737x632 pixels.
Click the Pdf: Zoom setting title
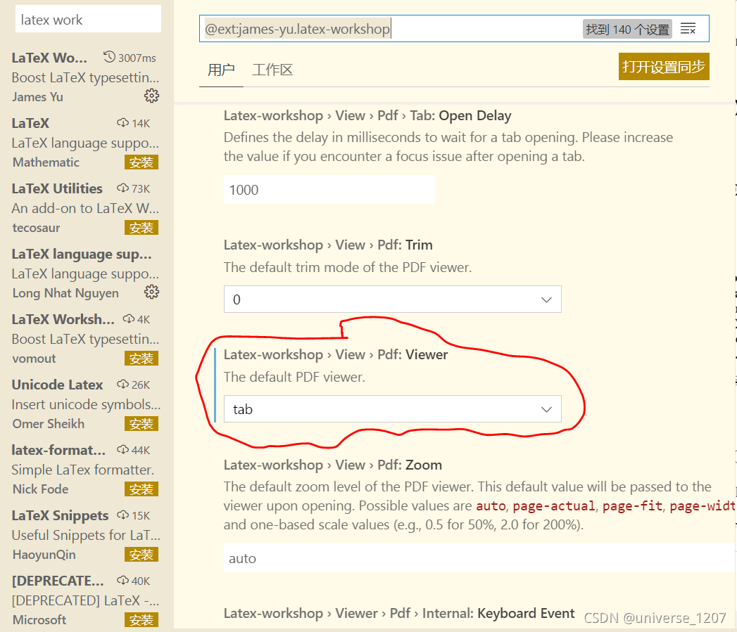[333, 465]
